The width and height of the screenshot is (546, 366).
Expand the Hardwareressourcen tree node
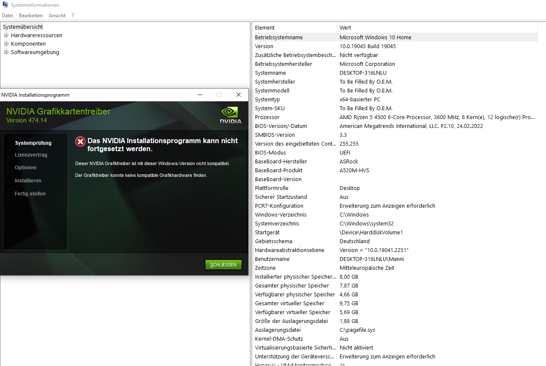[6, 35]
